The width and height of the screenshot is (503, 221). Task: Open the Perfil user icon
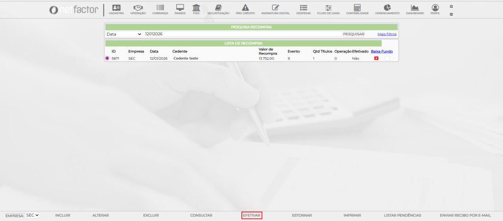(x=435, y=8)
